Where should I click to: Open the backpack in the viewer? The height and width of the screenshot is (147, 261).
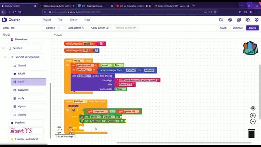click(x=250, y=48)
